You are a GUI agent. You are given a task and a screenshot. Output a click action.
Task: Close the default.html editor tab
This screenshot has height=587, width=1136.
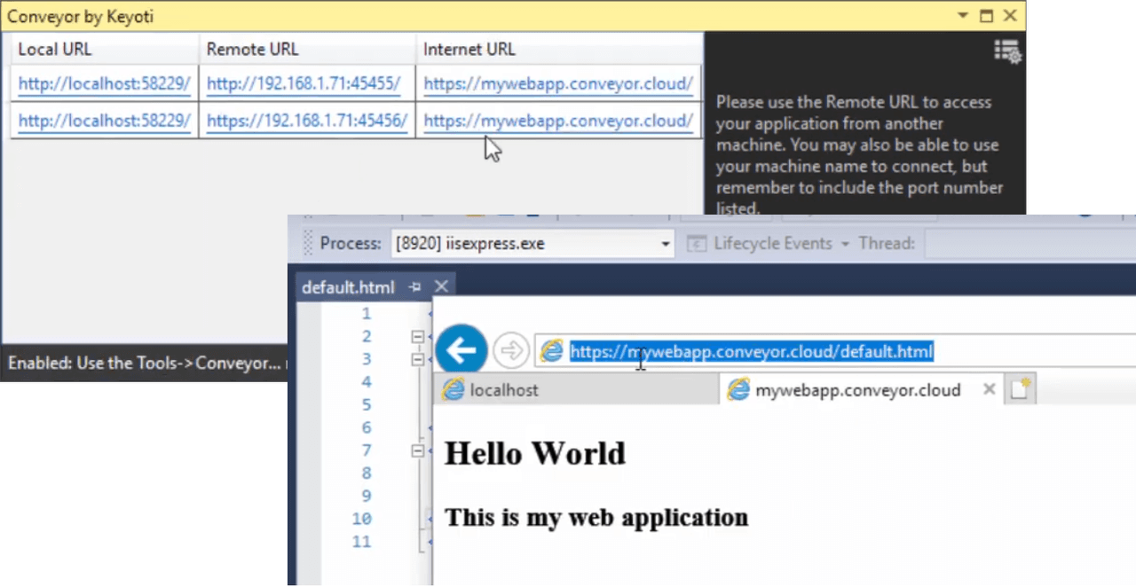[x=441, y=286]
